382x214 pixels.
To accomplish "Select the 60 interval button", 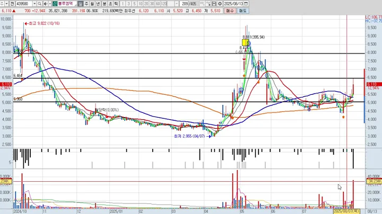I will pyautogui.click(x=158, y=4).
